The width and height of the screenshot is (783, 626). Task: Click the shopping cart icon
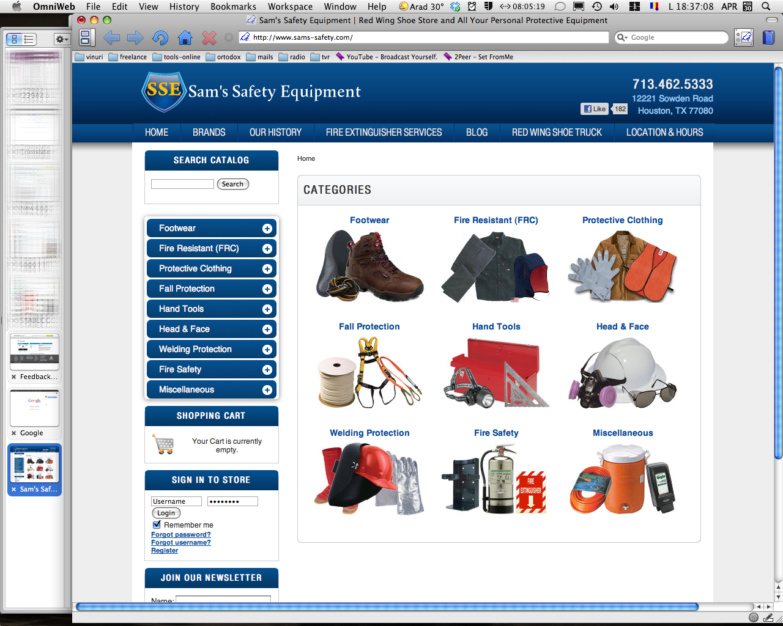tap(163, 444)
